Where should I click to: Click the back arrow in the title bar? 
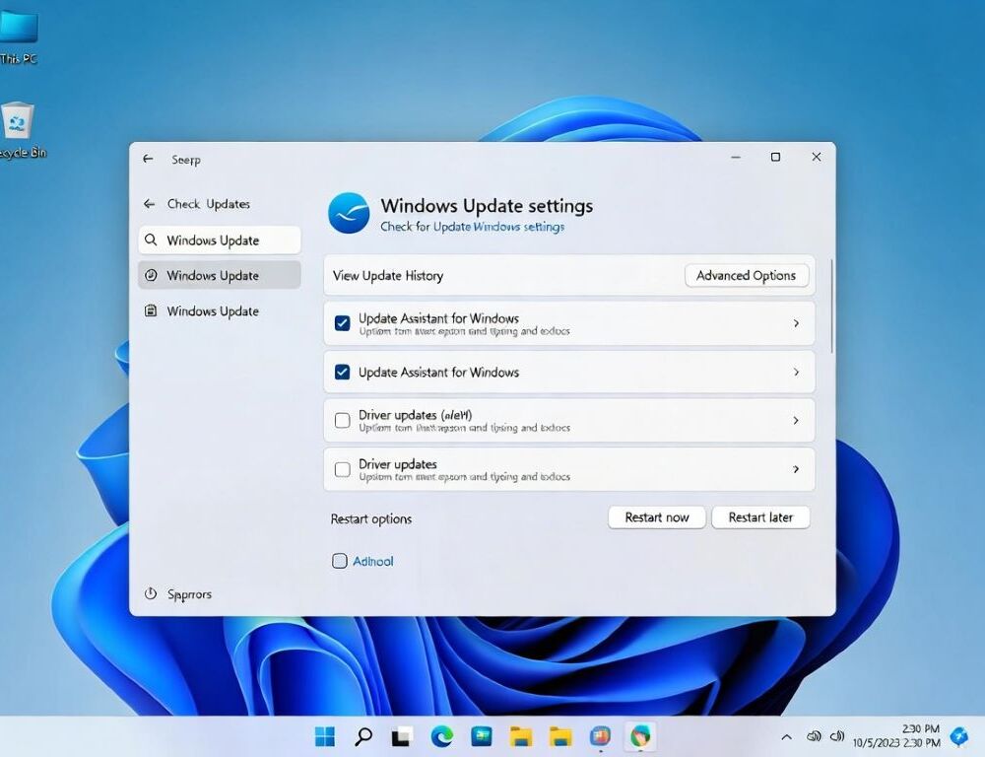click(149, 159)
